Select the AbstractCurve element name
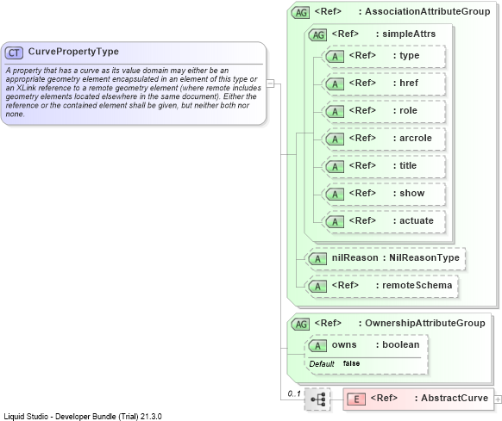The image size is (502, 421). pyautogui.click(x=455, y=398)
